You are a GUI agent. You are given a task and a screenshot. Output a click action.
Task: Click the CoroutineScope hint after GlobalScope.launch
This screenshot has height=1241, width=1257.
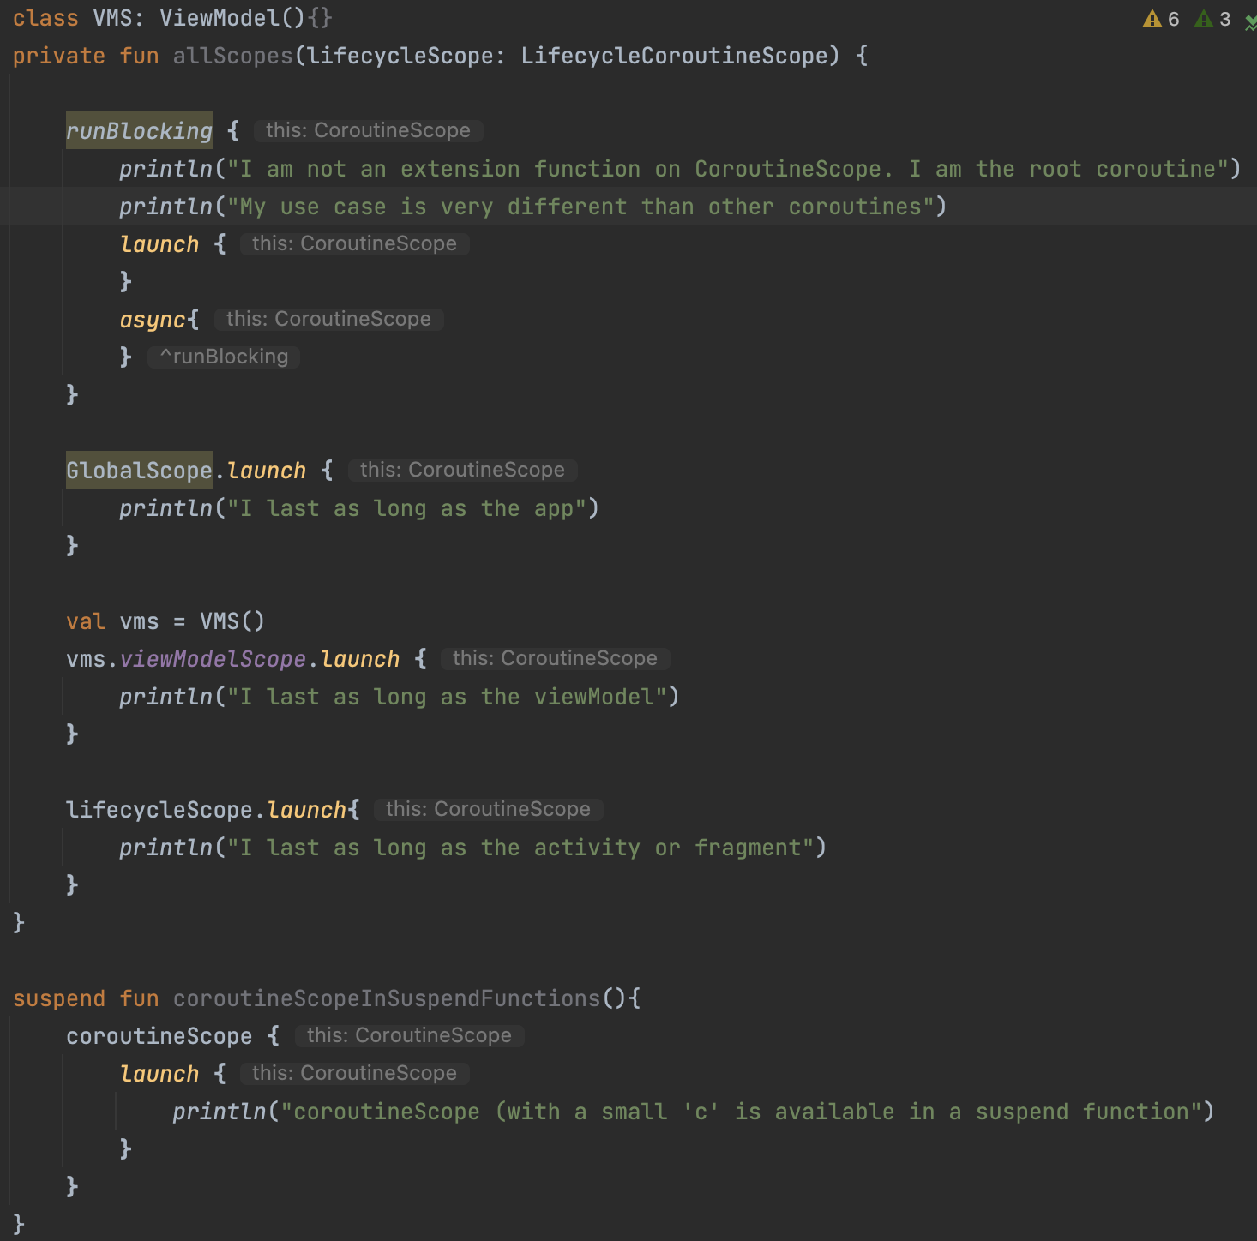point(462,470)
